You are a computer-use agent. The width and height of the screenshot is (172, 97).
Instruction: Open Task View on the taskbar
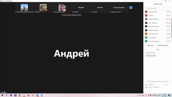coord(6,95)
